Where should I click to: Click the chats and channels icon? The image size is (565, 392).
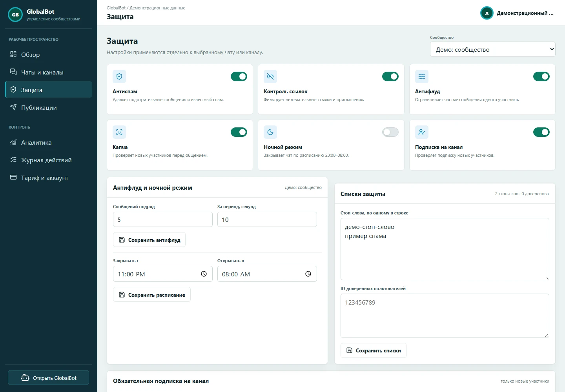[x=13, y=72]
